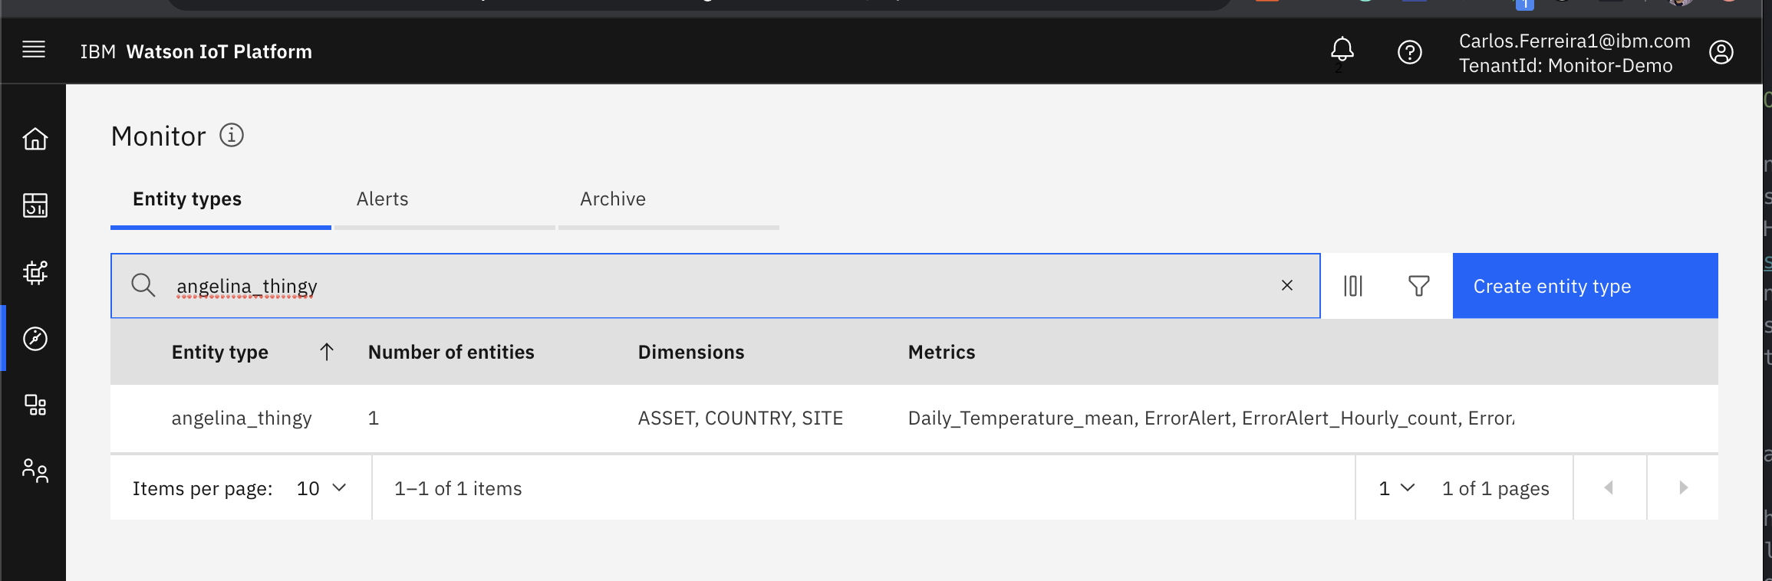The image size is (1772, 581).
Task: Click Create entity type button
Action: (1586, 286)
